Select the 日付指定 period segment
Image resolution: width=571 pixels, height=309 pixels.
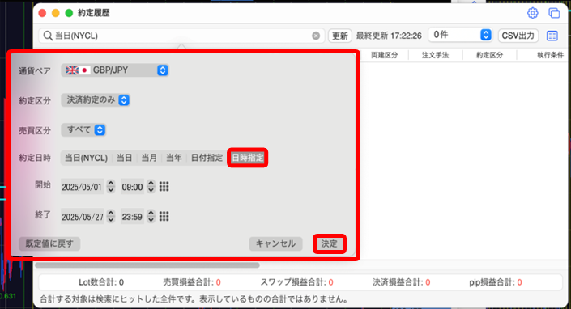click(x=207, y=158)
